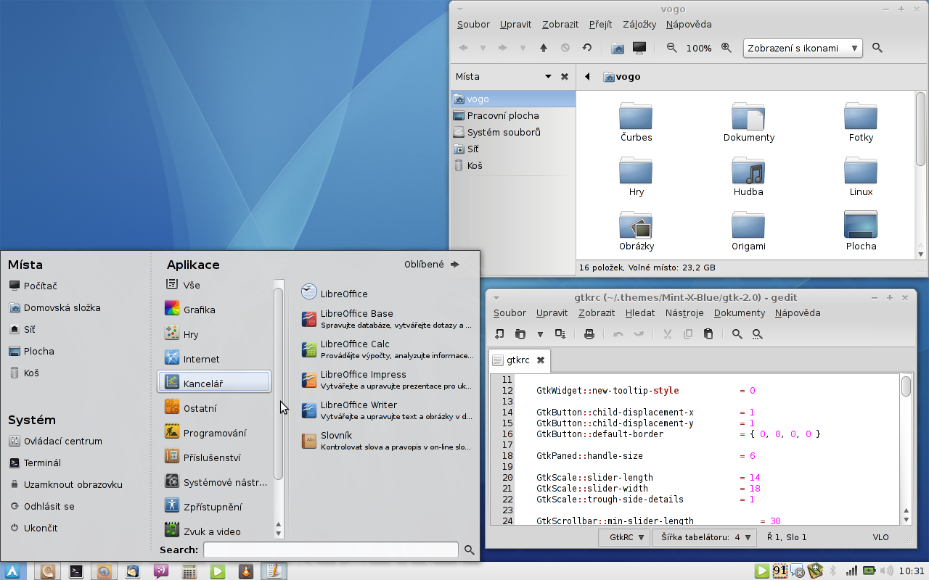929x580 pixels.
Task: Open the Hudba music folder
Action: coord(748,176)
